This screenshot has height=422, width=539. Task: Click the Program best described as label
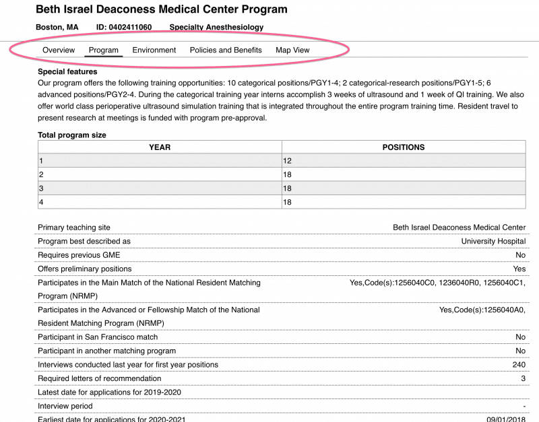pyautogui.click(x=84, y=241)
